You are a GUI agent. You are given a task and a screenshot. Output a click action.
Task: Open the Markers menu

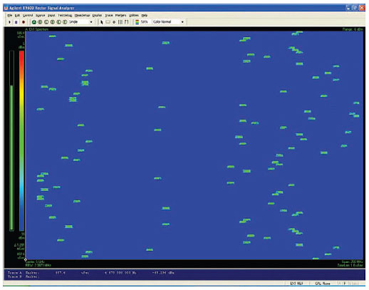[120, 16]
